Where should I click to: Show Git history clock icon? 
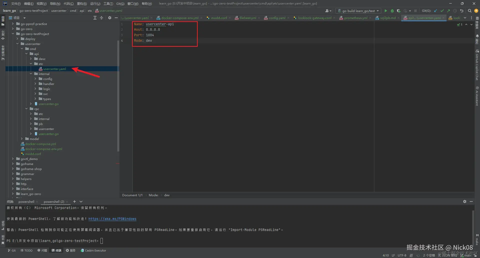coord(455,11)
